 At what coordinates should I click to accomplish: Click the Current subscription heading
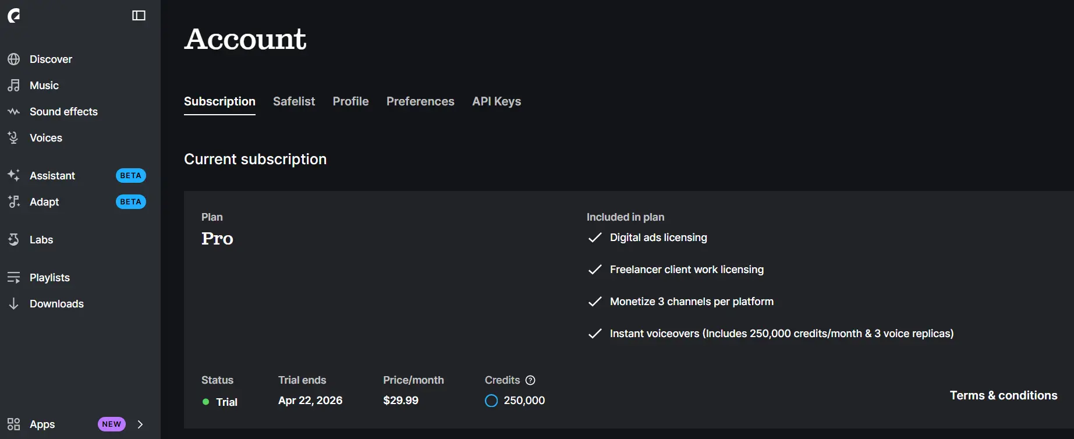[x=256, y=160]
